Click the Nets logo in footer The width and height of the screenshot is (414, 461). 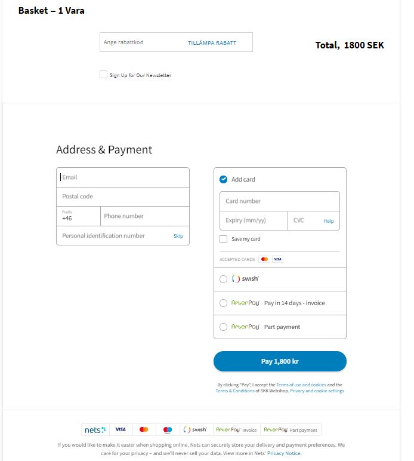[x=95, y=430]
